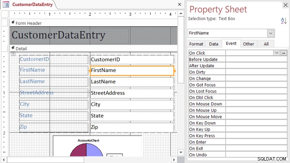
Task: Click the On Key Down property field
Action: coord(256,123)
